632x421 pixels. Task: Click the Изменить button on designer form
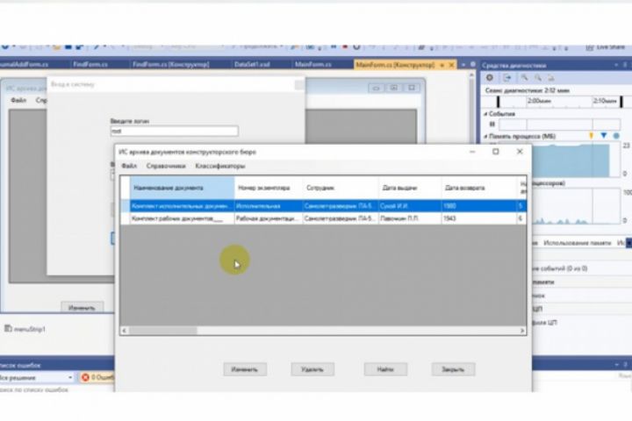pos(82,307)
